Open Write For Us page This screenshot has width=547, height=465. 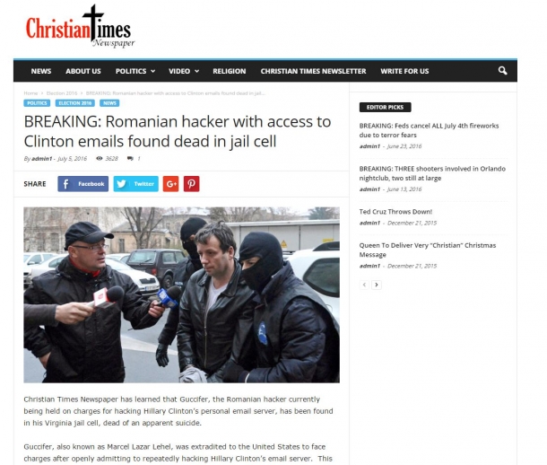404,71
